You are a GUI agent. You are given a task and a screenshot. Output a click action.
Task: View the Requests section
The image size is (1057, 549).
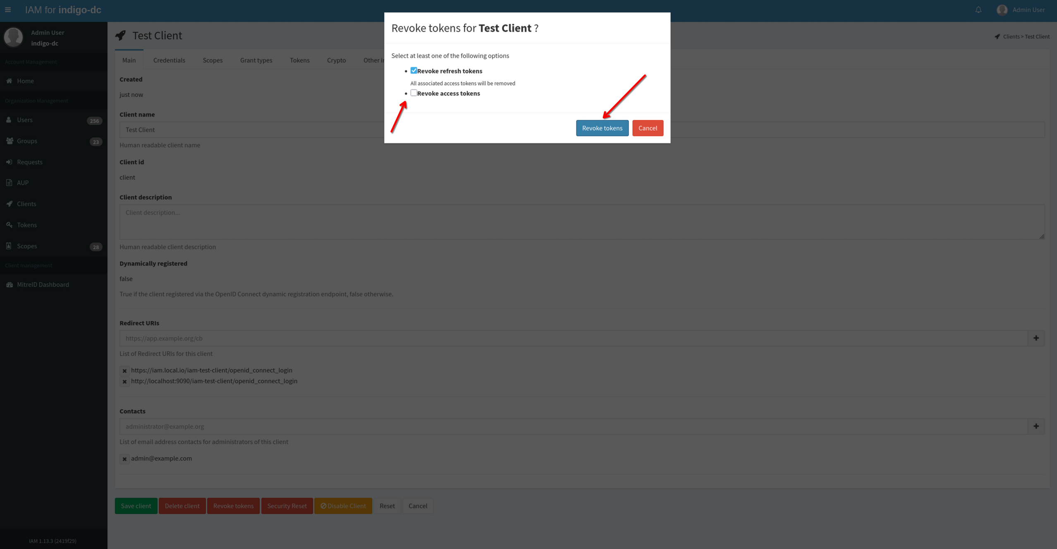click(x=29, y=162)
